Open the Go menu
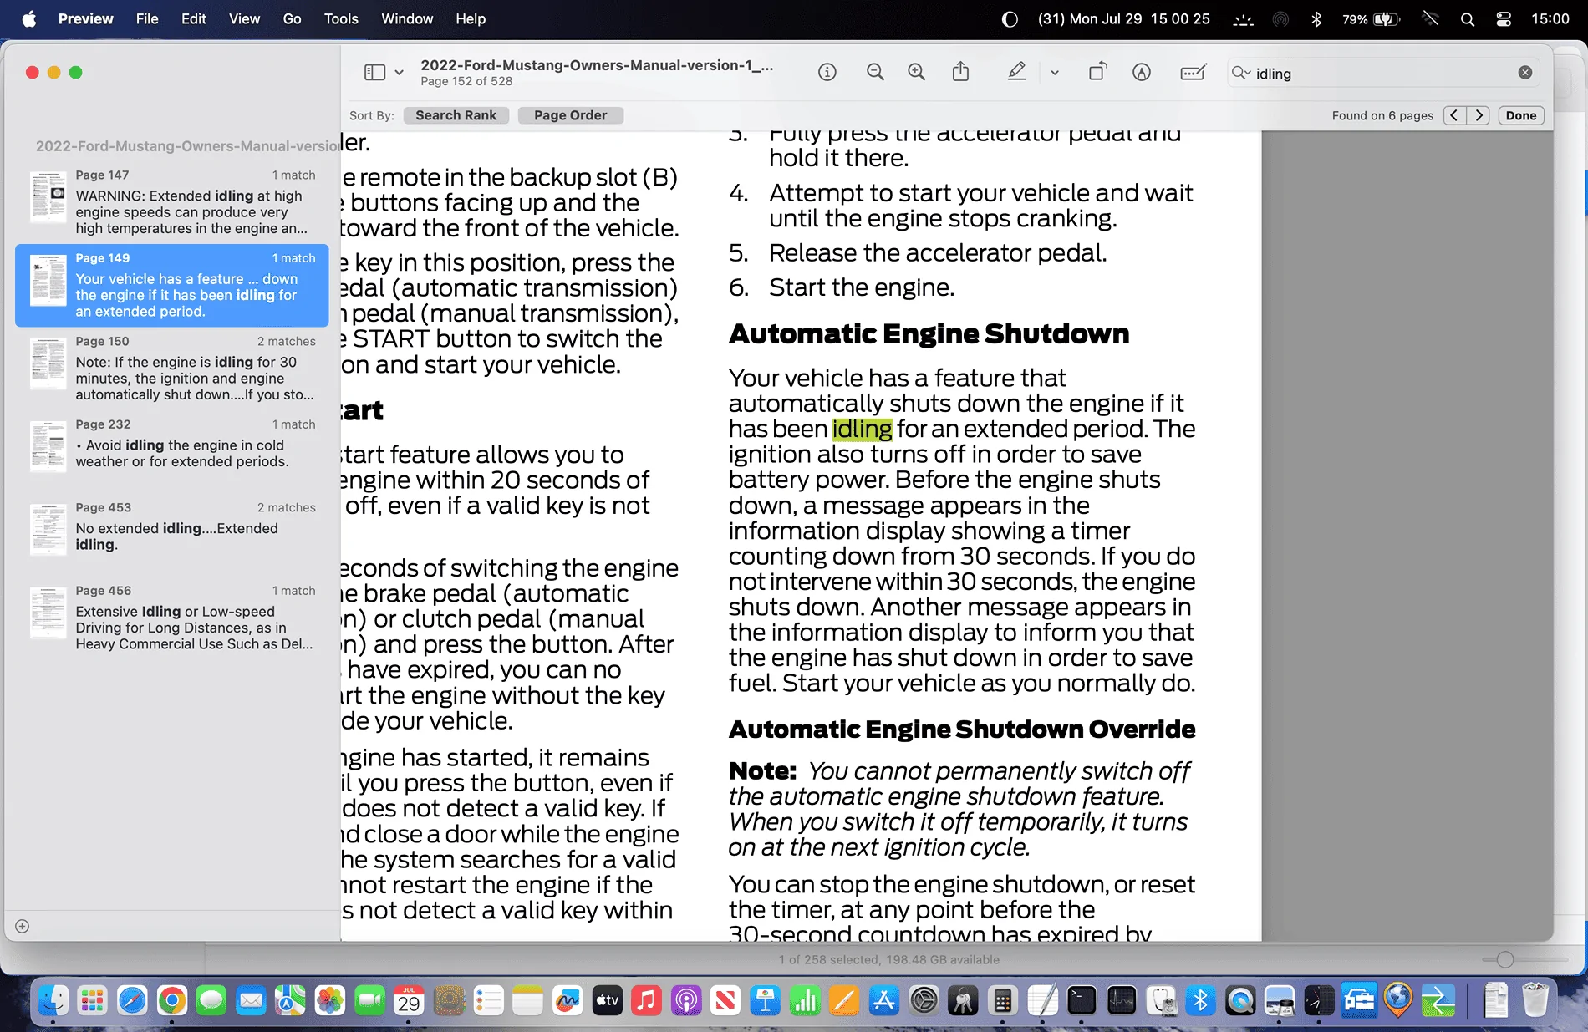 tap(292, 18)
